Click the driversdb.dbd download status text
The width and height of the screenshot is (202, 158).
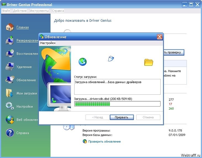103,99
